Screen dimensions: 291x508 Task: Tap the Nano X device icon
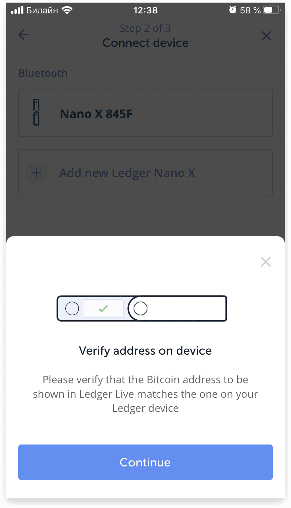[x=36, y=113]
